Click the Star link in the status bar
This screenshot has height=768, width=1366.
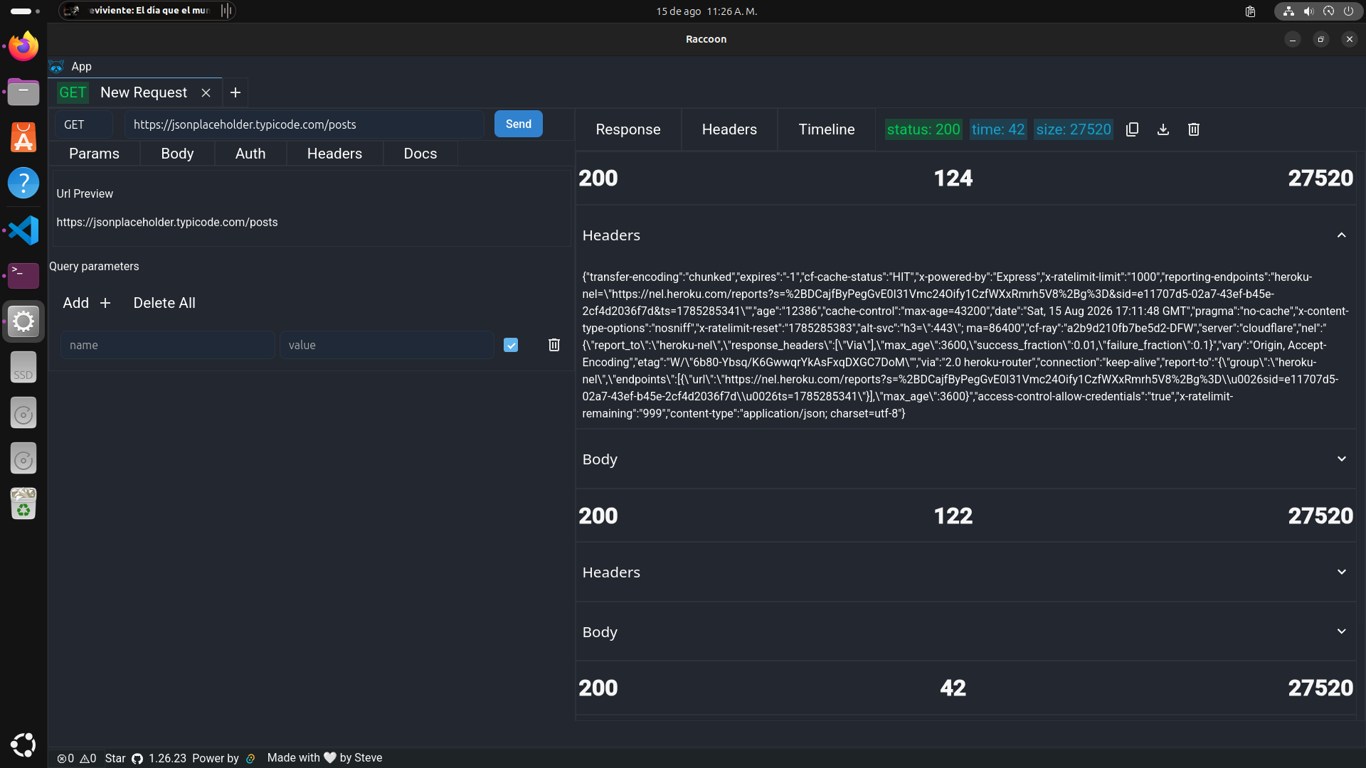coord(115,758)
